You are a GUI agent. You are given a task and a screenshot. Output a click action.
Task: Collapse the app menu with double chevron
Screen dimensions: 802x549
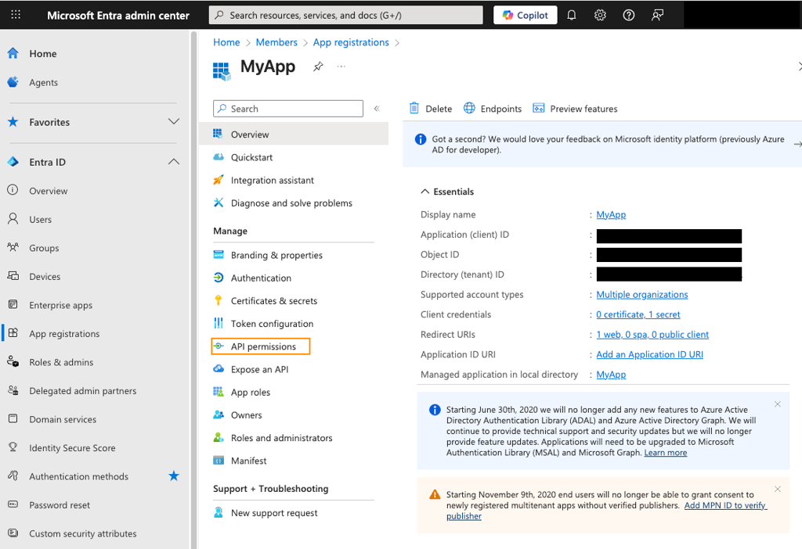click(377, 108)
